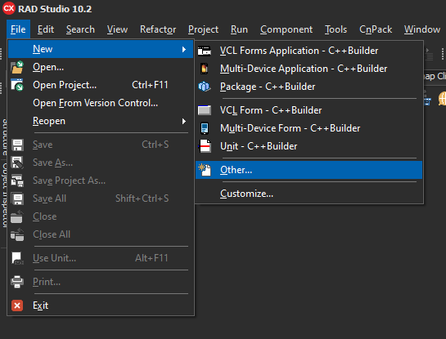446x339 pixels.
Task: Select Multi-Device Application - C++Builder
Action: click(309, 69)
